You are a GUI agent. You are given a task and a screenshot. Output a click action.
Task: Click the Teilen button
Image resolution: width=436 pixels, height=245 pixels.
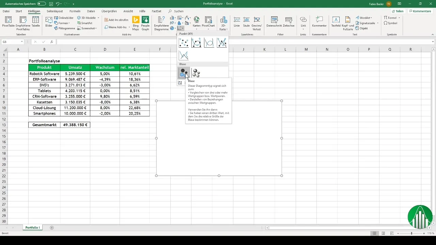click(398, 11)
